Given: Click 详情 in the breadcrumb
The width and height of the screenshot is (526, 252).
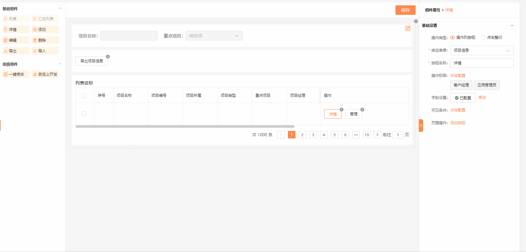Looking at the screenshot, I should 449,10.
